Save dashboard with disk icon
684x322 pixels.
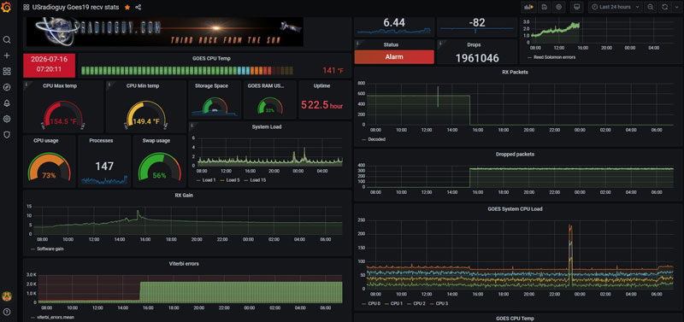(544, 7)
